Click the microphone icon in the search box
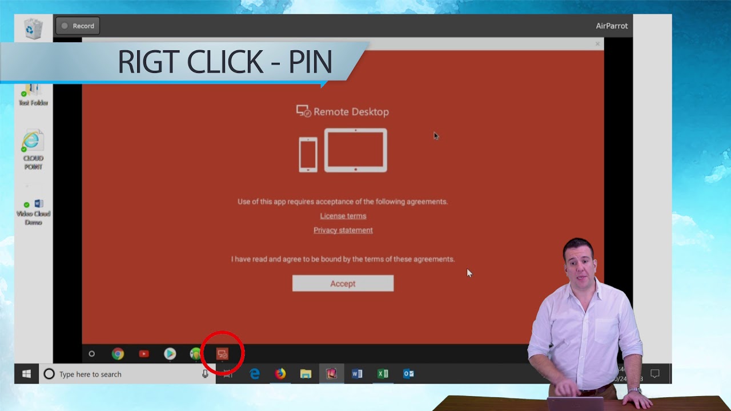This screenshot has width=731, height=411. 205,374
